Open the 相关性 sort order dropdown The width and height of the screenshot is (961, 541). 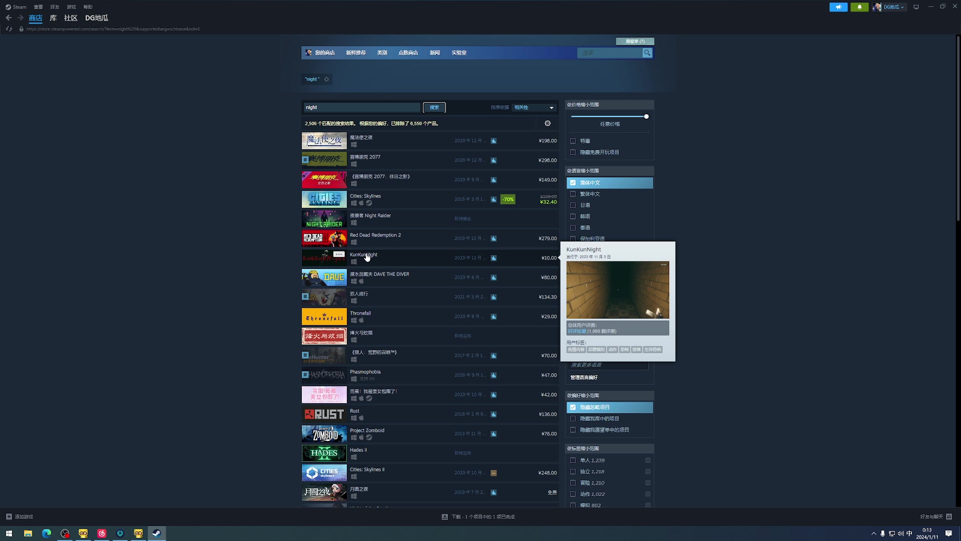coord(534,108)
